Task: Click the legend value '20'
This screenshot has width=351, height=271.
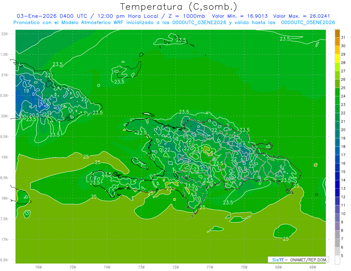Action: (x=343, y=130)
